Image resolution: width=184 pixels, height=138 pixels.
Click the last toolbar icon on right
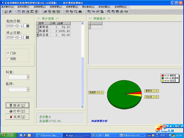pos(126,12)
